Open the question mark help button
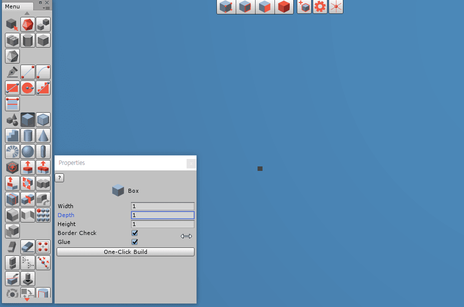The width and height of the screenshot is (464, 307). [60, 178]
